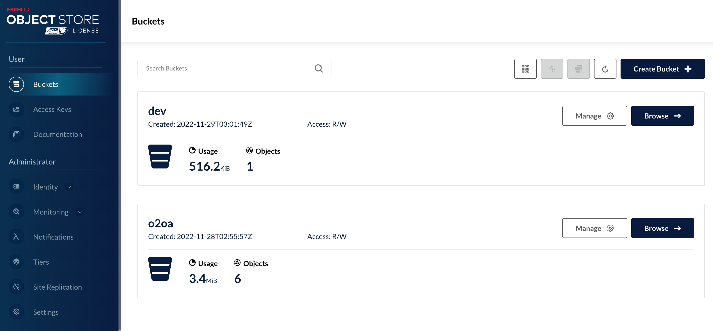This screenshot has width=713, height=331.
Task: Expand the Monitoring submenu chevron
Action: click(x=80, y=212)
